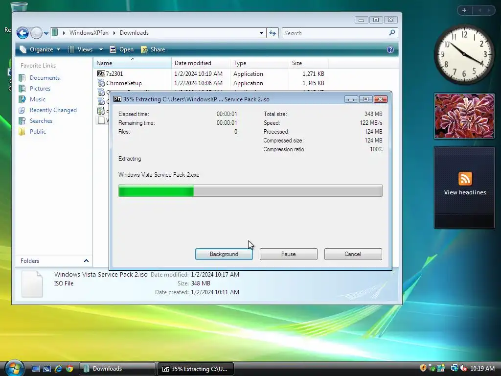Click the green extraction progress bar
Viewport: 501px width, 376px height.
pyautogui.click(x=250, y=190)
